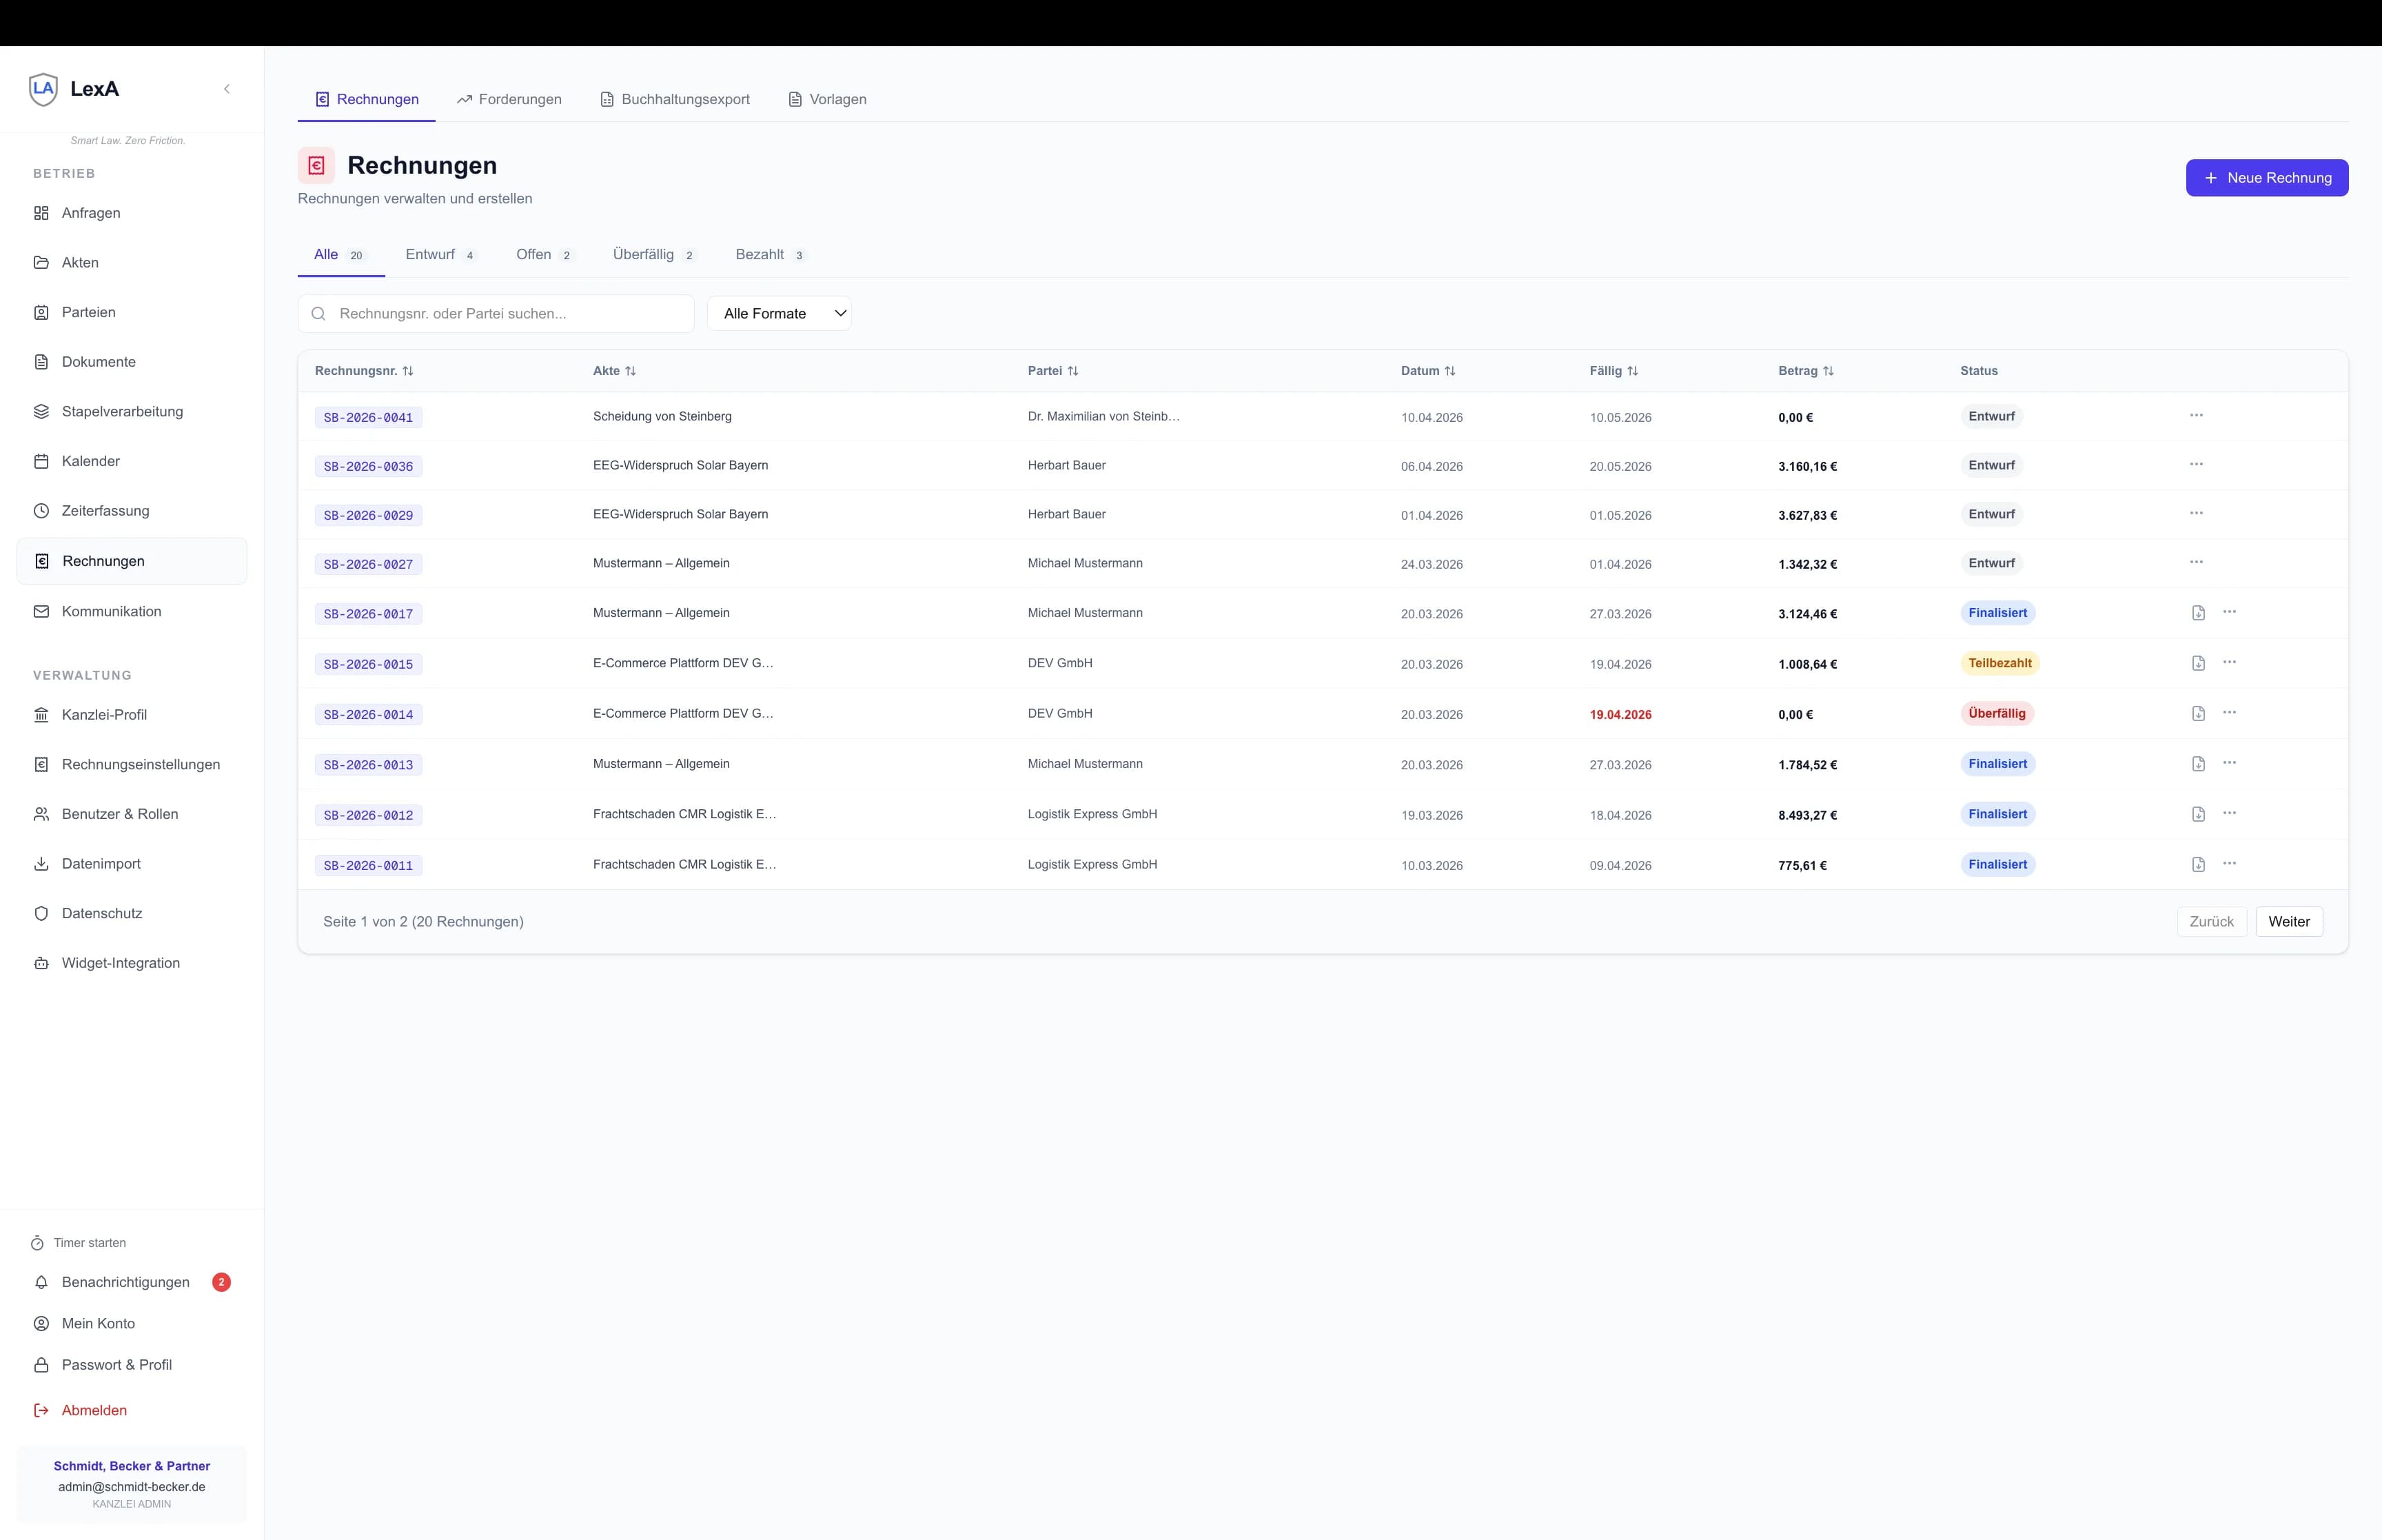Switch to the Forderungen tab

[x=509, y=99]
